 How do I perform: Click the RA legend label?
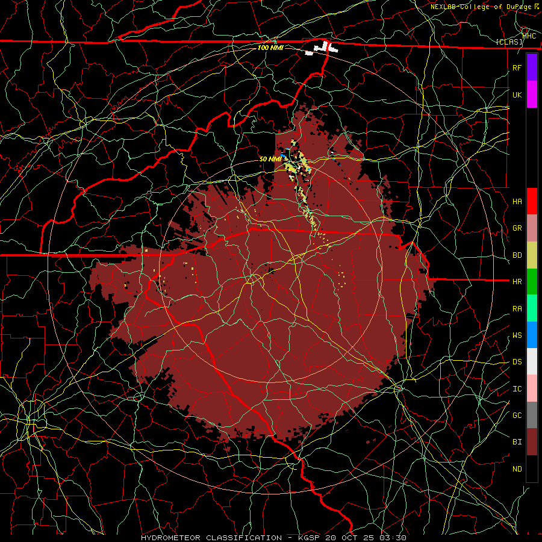coord(517,309)
